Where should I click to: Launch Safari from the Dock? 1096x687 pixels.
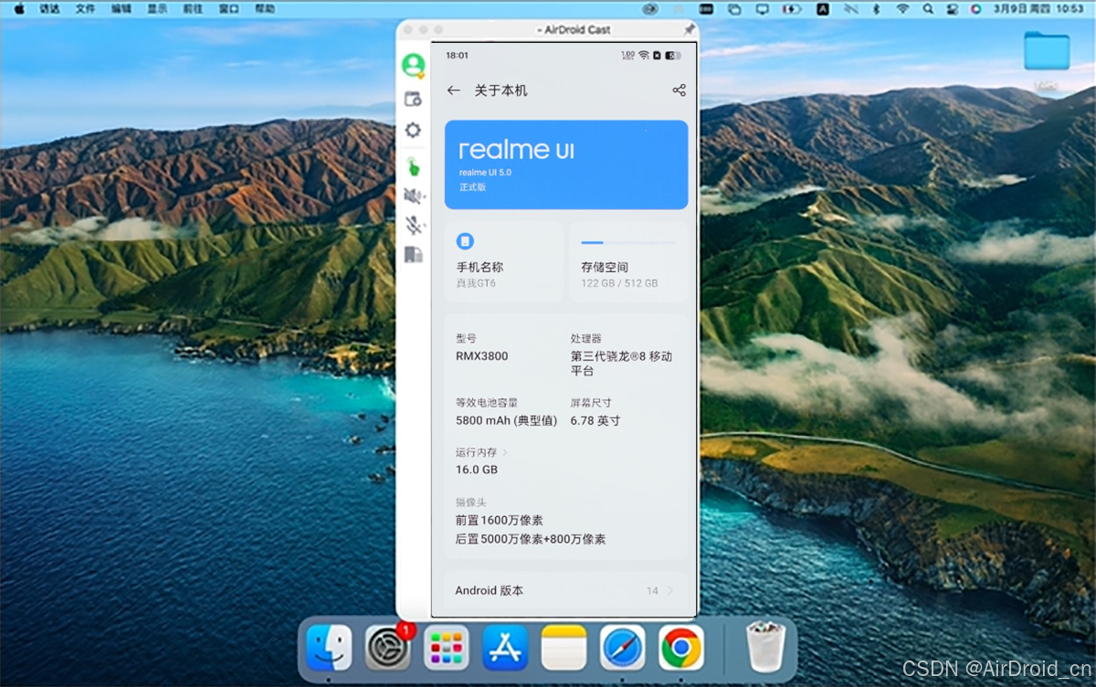[x=623, y=648]
